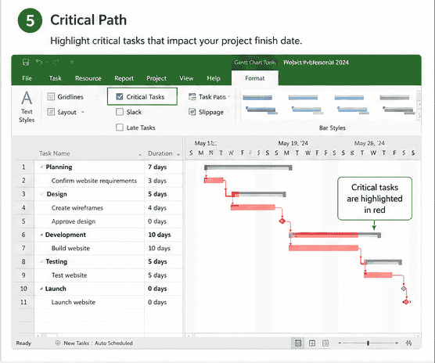Click the 'May 26, '24' timescale header
435x363 pixels.
click(369, 143)
